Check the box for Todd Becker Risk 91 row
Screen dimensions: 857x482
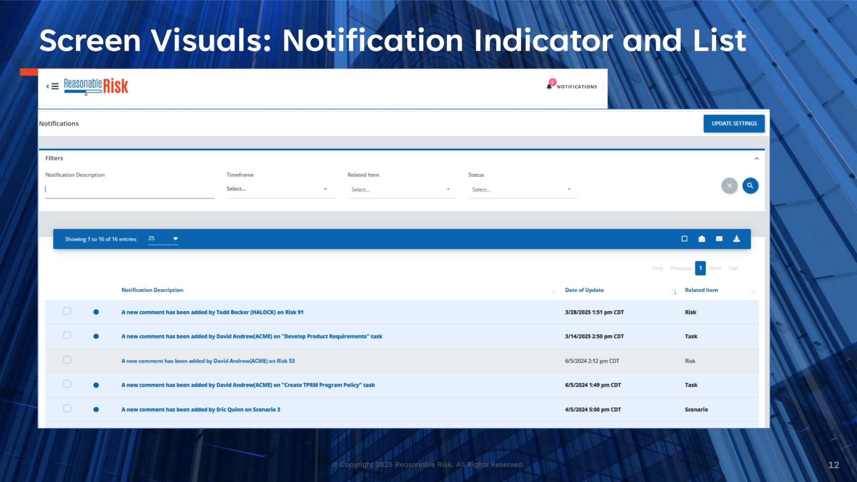[x=67, y=311]
